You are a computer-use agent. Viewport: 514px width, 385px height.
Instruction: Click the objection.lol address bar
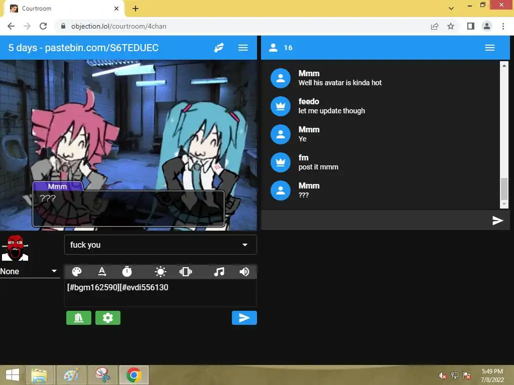click(242, 26)
